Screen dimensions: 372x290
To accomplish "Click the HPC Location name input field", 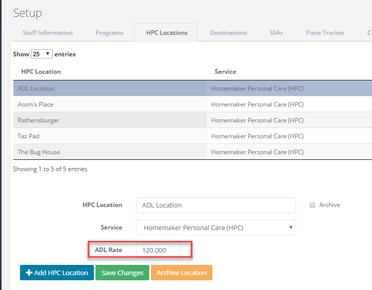I will 216,205.
